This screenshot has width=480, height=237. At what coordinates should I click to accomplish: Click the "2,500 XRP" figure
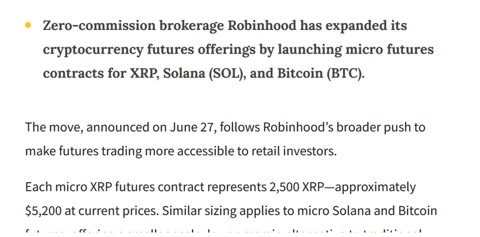296,187
